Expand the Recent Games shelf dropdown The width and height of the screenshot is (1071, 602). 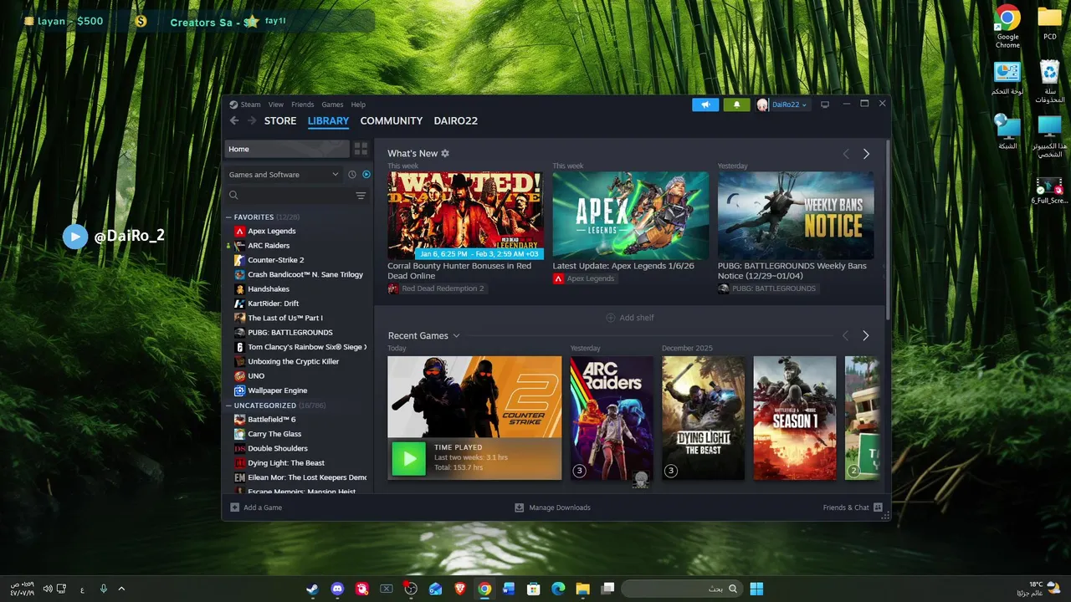click(456, 336)
